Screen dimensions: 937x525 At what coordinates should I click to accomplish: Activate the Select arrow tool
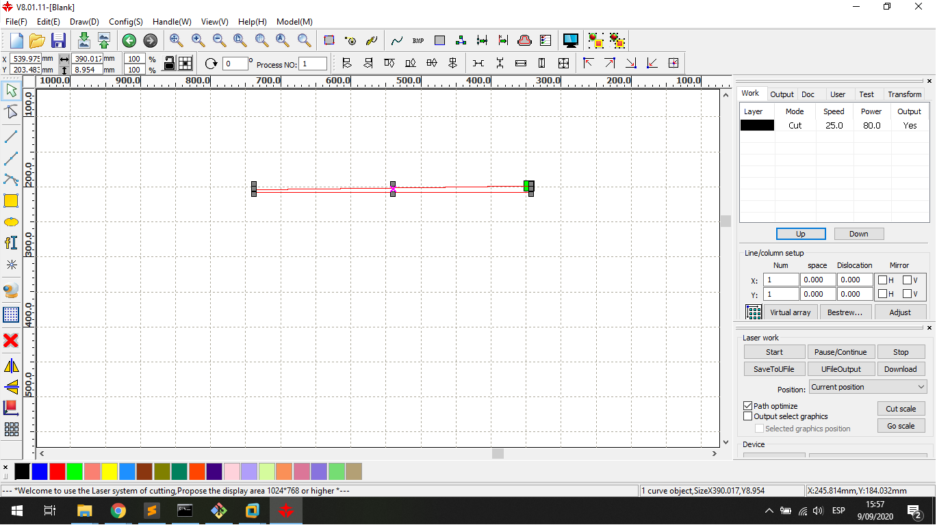click(x=11, y=90)
